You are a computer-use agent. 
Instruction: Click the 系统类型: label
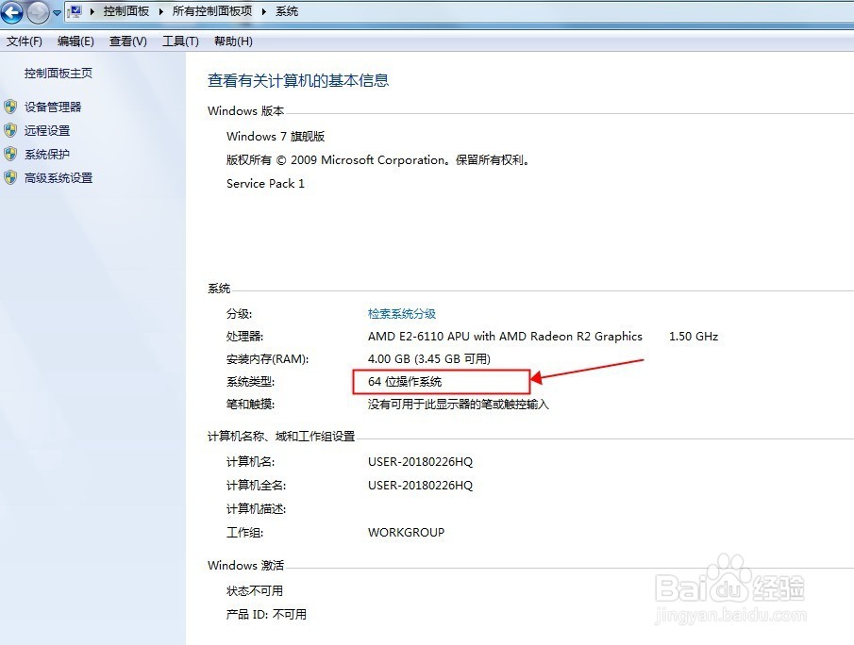(250, 382)
